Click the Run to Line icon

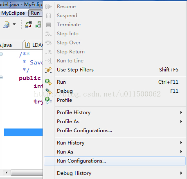[48, 61]
